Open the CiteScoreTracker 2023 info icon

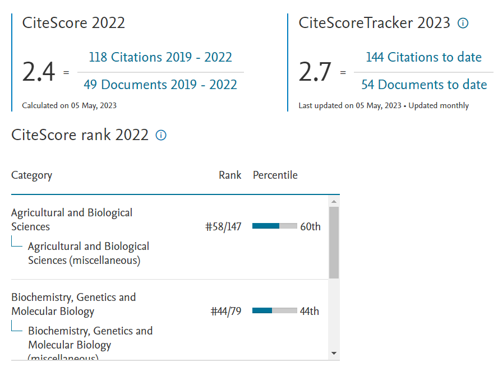463,23
